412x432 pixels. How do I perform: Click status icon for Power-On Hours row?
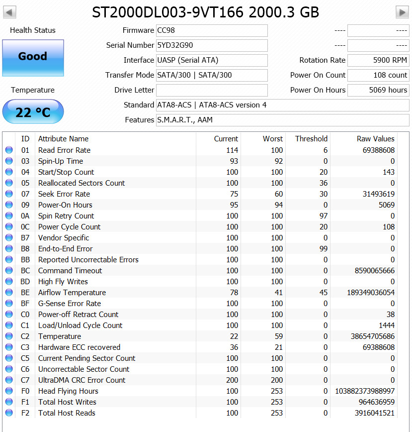tap(9, 205)
